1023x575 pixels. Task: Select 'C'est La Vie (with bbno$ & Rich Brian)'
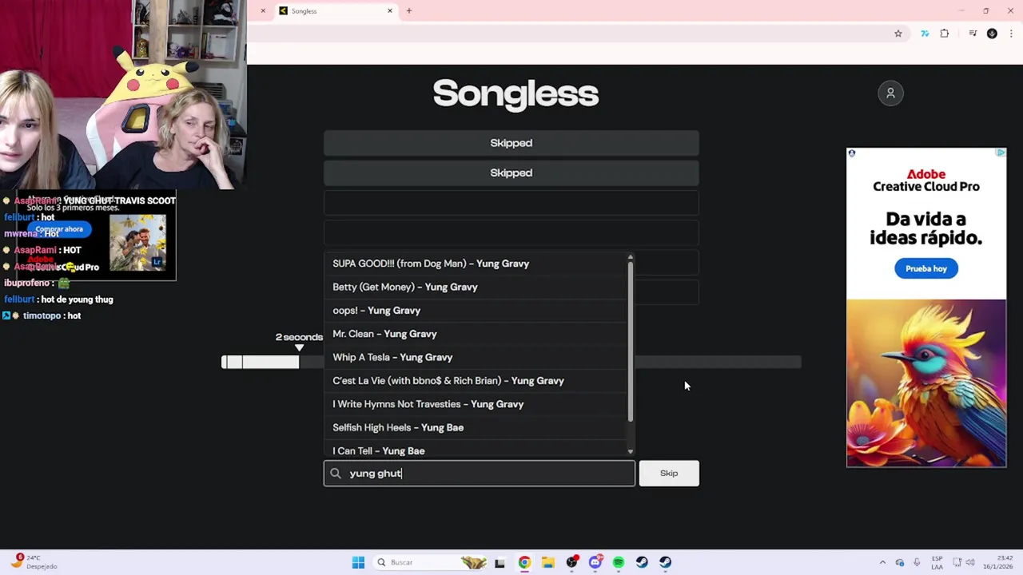tap(476, 381)
